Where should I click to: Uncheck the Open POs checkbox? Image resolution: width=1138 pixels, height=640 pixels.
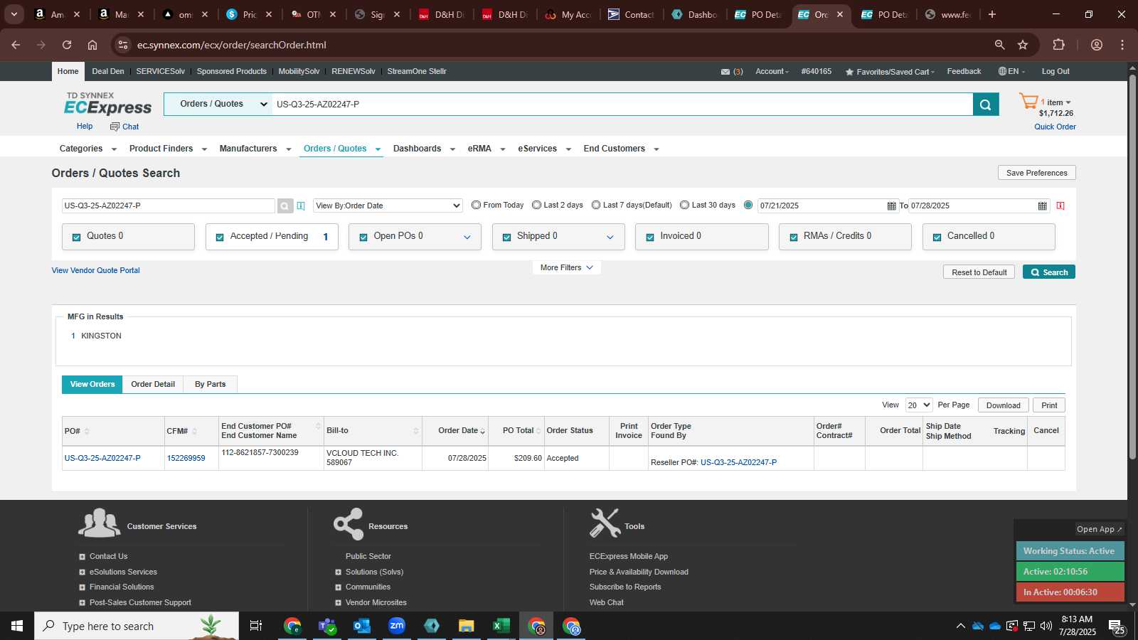[363, 237]
